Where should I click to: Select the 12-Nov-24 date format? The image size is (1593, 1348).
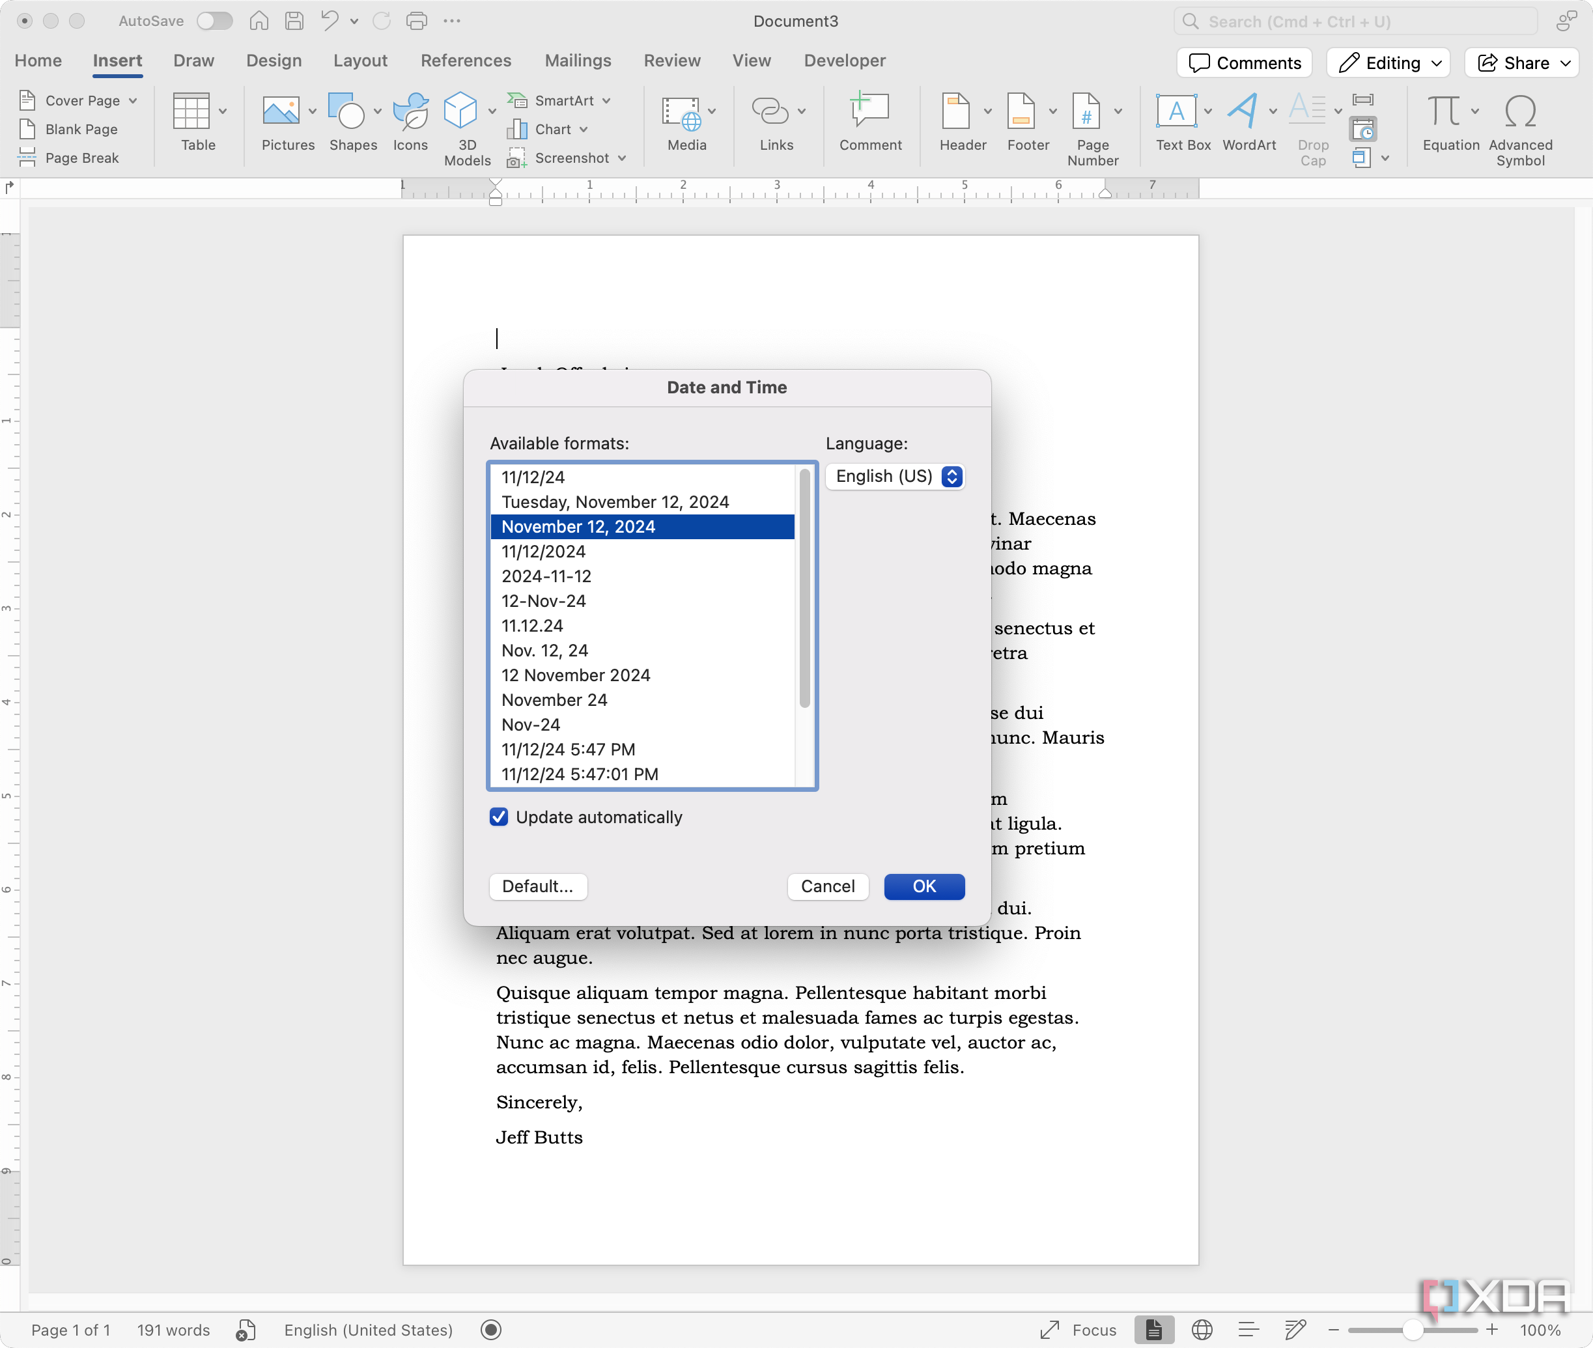(x=643, y=600)
